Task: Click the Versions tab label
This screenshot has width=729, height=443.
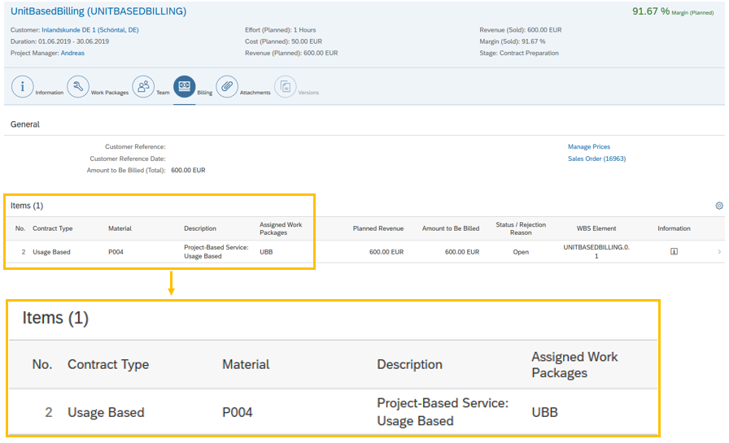Action: tap(308, 93)
